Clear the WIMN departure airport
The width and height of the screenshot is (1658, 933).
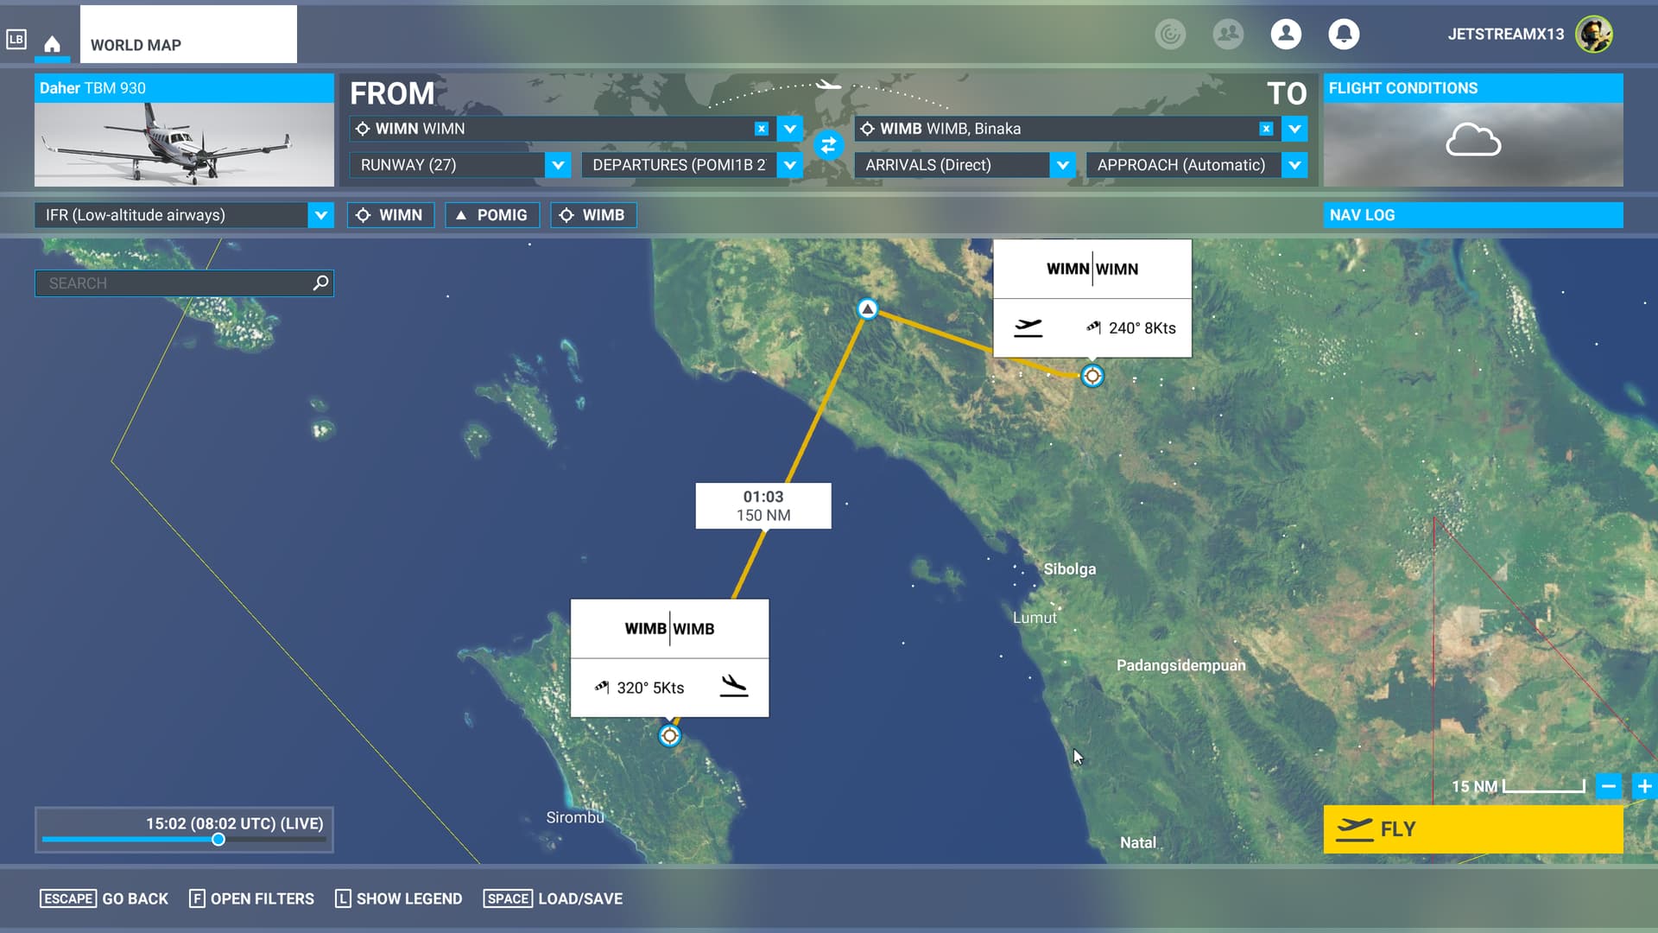[761, 129]
